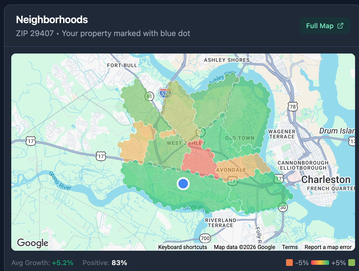Click the Google logo on the map

tap(33, 243)
